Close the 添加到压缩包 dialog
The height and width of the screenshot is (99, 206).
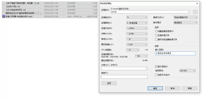(x=197, y=4)
